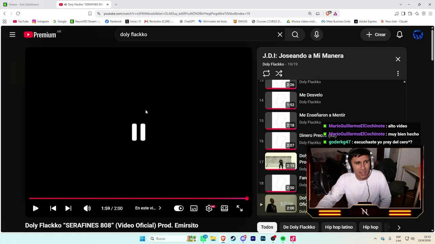The width and height of the screenshot is (435, 244).
Task: Toggle the autoplay switch
Action: [179, 208]
